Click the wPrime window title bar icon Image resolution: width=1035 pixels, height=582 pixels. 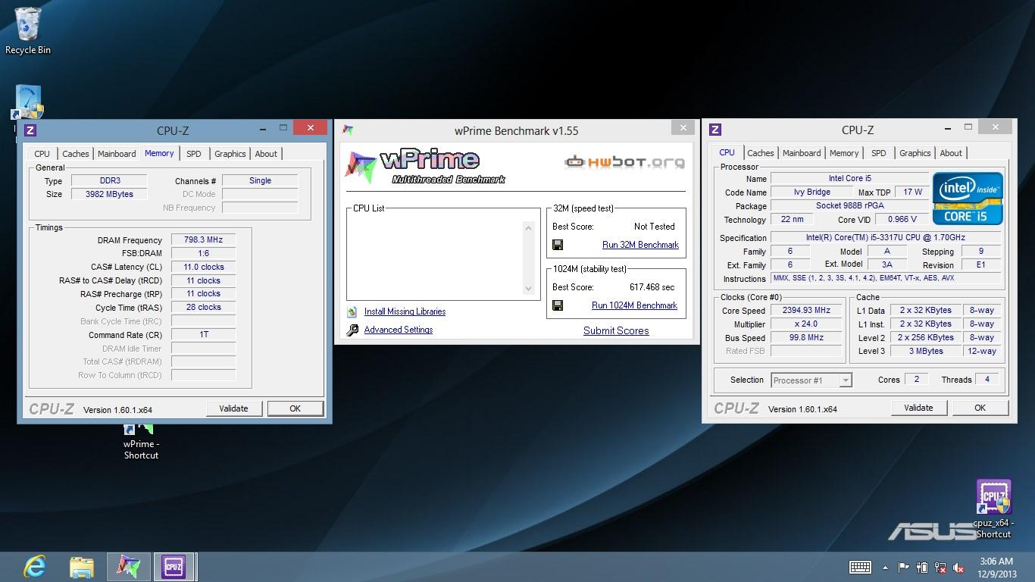click(349, 130)
